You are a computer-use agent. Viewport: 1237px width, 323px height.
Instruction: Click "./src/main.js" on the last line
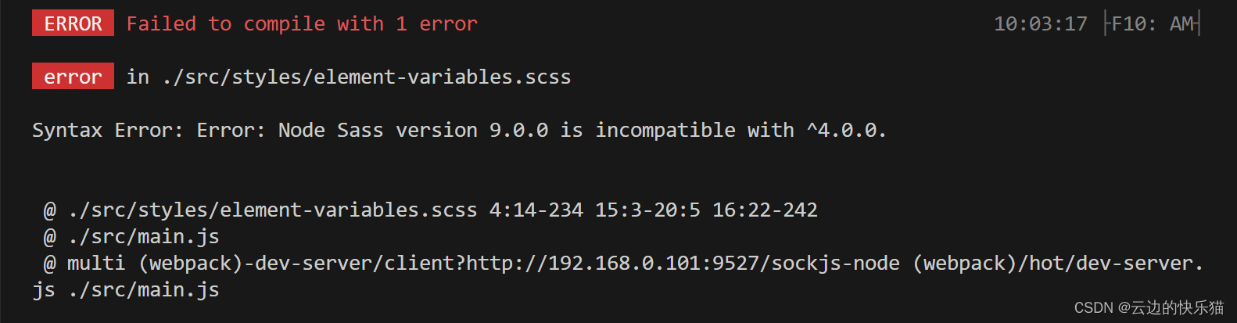click(144, 289)
